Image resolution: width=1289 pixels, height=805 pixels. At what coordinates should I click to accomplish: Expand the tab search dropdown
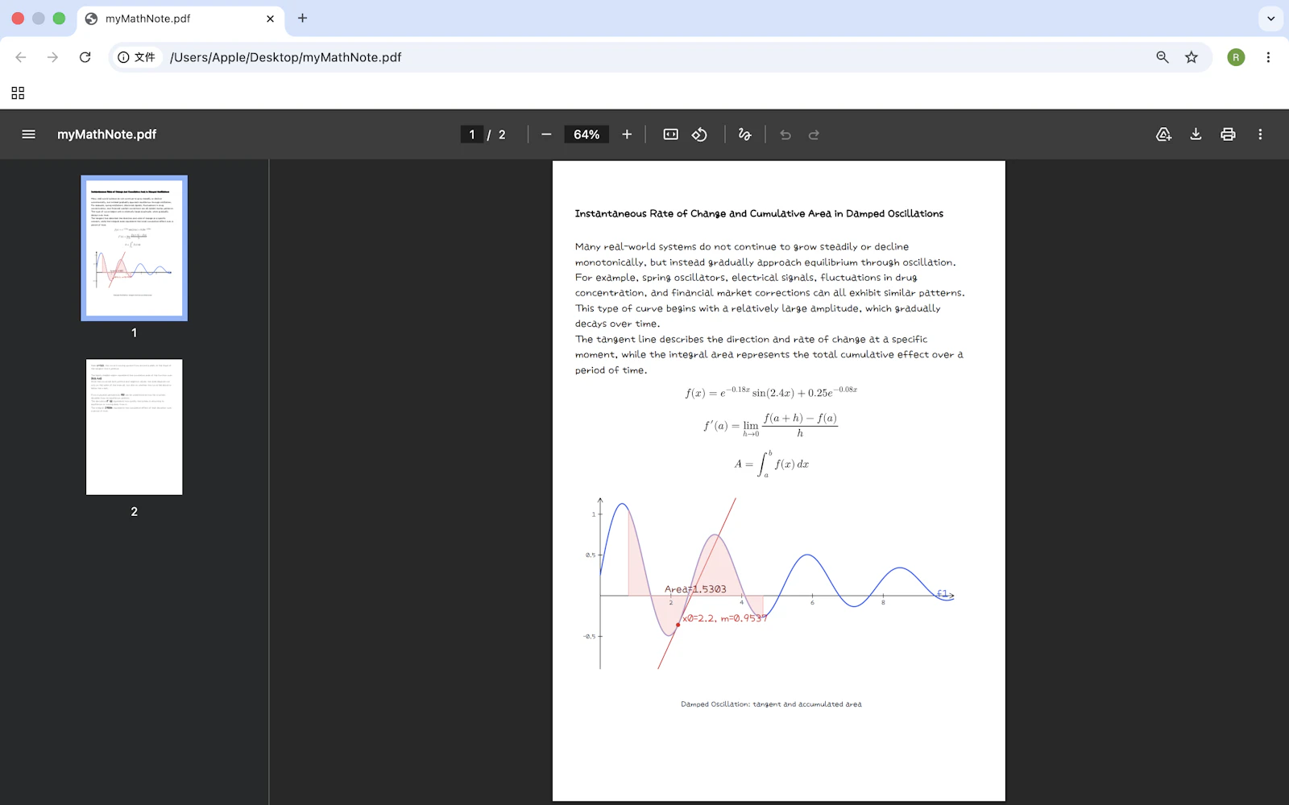pyautogui.click(x=1270, y=18)
